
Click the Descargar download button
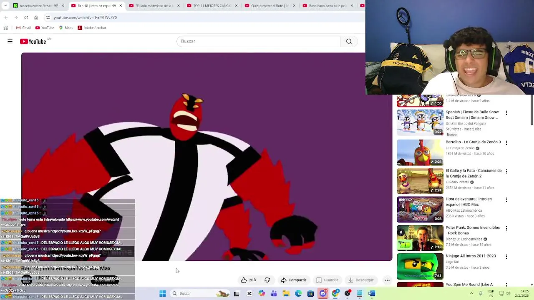coord(361,280)
